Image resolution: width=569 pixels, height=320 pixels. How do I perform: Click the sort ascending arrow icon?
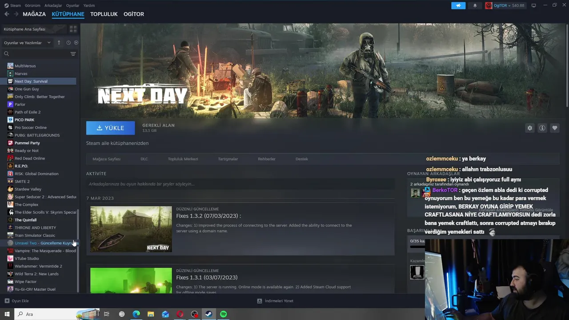pyautogui.click(x=59, y=43)
